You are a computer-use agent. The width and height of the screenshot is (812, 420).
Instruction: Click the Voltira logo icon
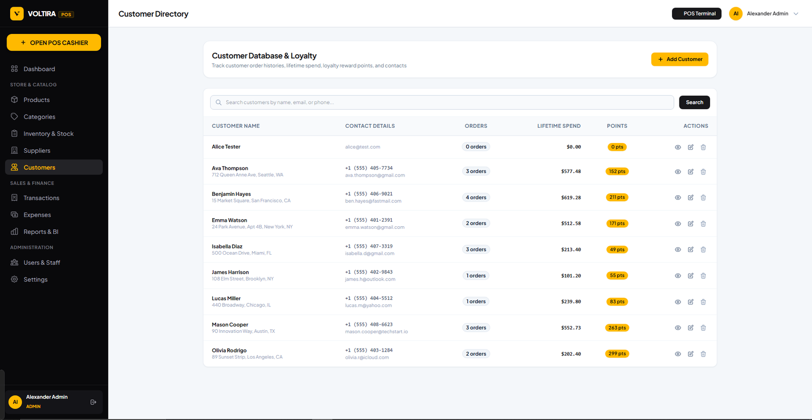17,14
